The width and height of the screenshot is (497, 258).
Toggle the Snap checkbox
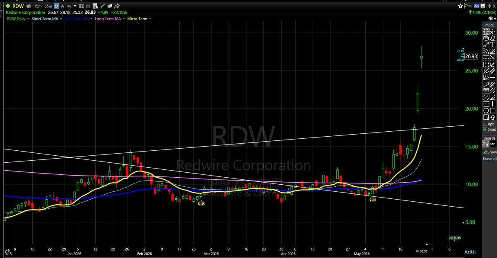point(485,129)
